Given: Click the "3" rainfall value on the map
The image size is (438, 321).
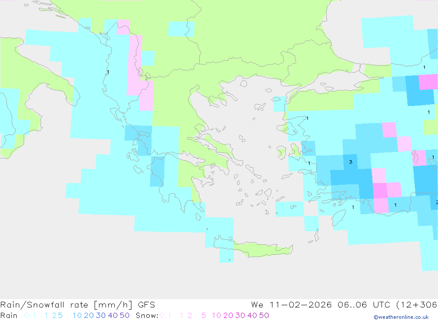Looking at the screenshot, I should pos(351,162).
